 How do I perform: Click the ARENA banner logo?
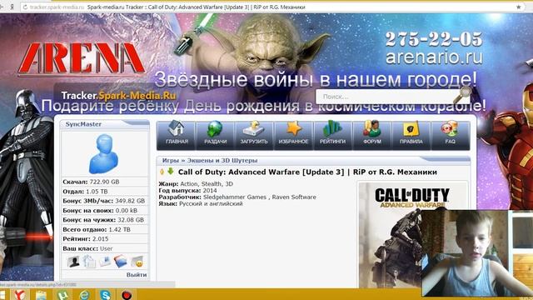[x=82, y=58]
